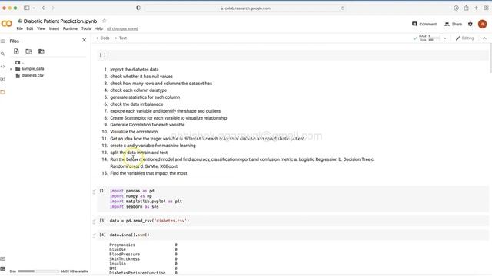Click the 'Pregnancies' output row
This screenshot has width=492, height=276.
click(x=144, y=245)
